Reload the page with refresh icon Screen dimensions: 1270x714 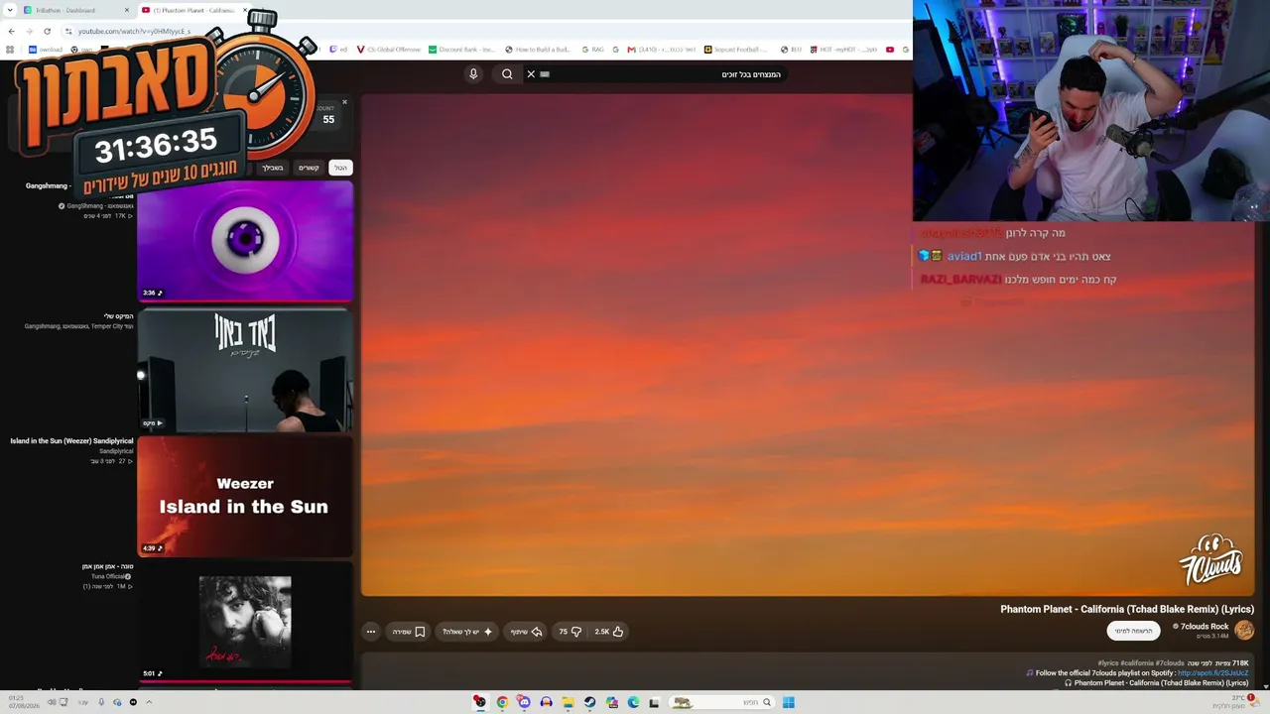click(47, 31)
